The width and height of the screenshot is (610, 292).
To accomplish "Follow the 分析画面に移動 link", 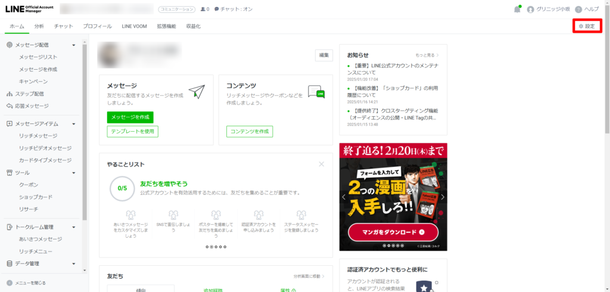I will point(309,276).
